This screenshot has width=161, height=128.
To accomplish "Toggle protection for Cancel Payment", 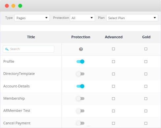I will [x=80, y=123].
